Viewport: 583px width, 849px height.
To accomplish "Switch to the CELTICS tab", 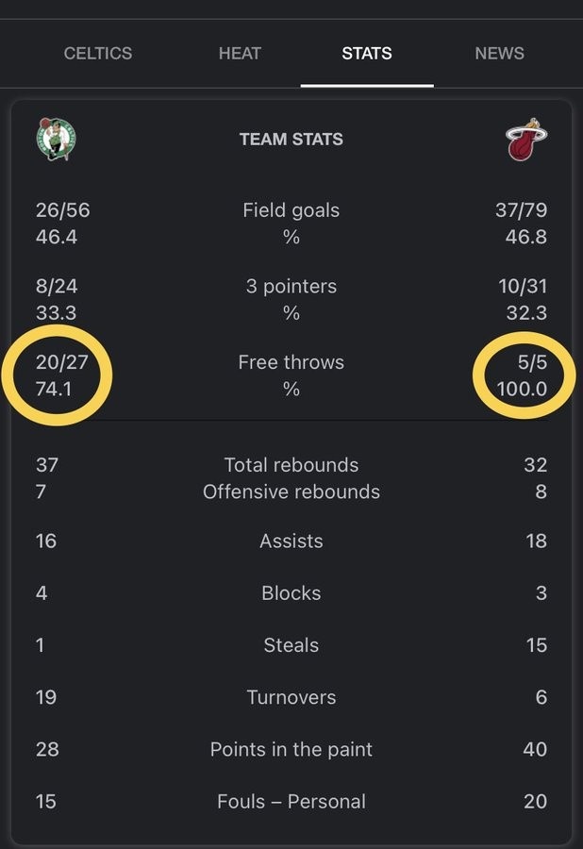I will click(98, 53).
